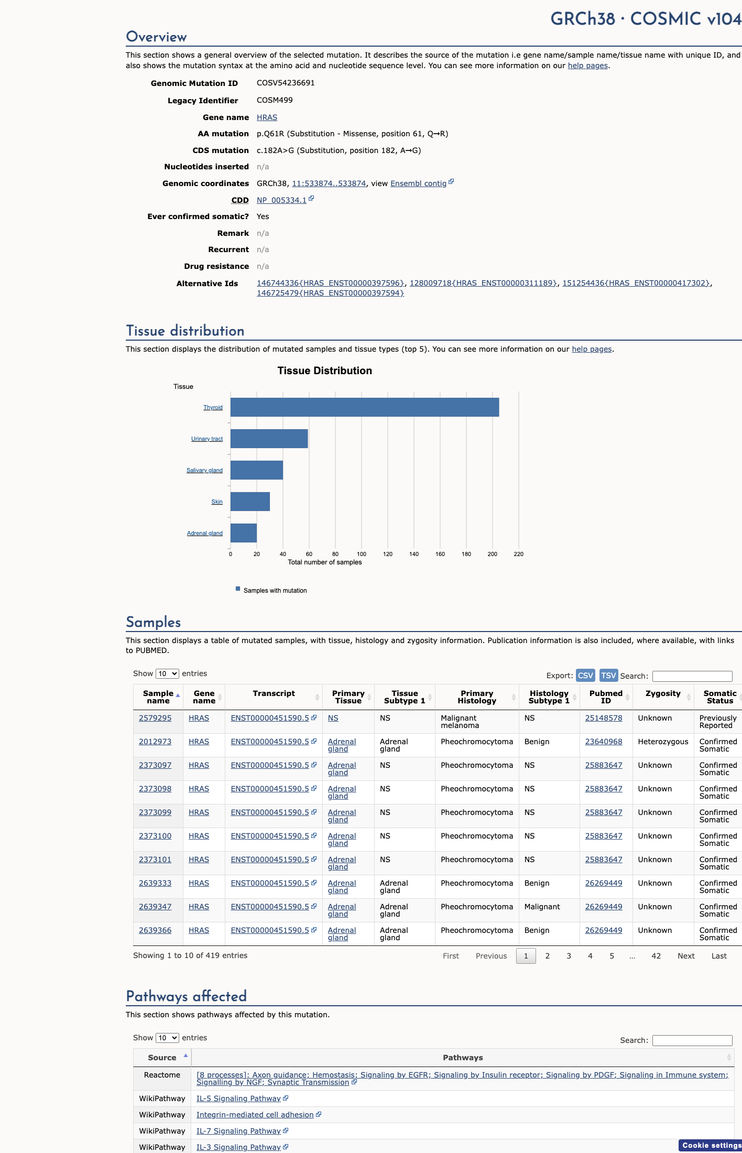Sort pathways by Source column arrow

click(x=185, y=1056)
